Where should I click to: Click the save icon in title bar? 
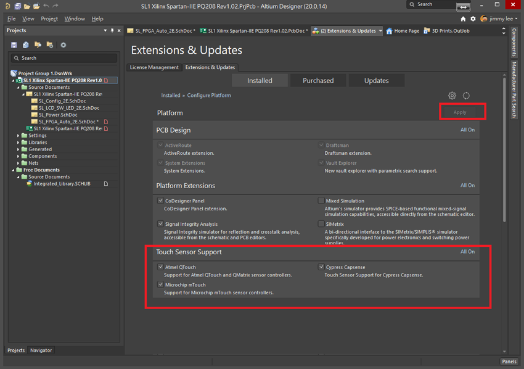18,6
